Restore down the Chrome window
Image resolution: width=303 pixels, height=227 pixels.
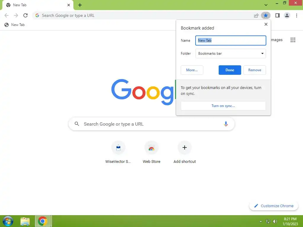click(285, 3)
